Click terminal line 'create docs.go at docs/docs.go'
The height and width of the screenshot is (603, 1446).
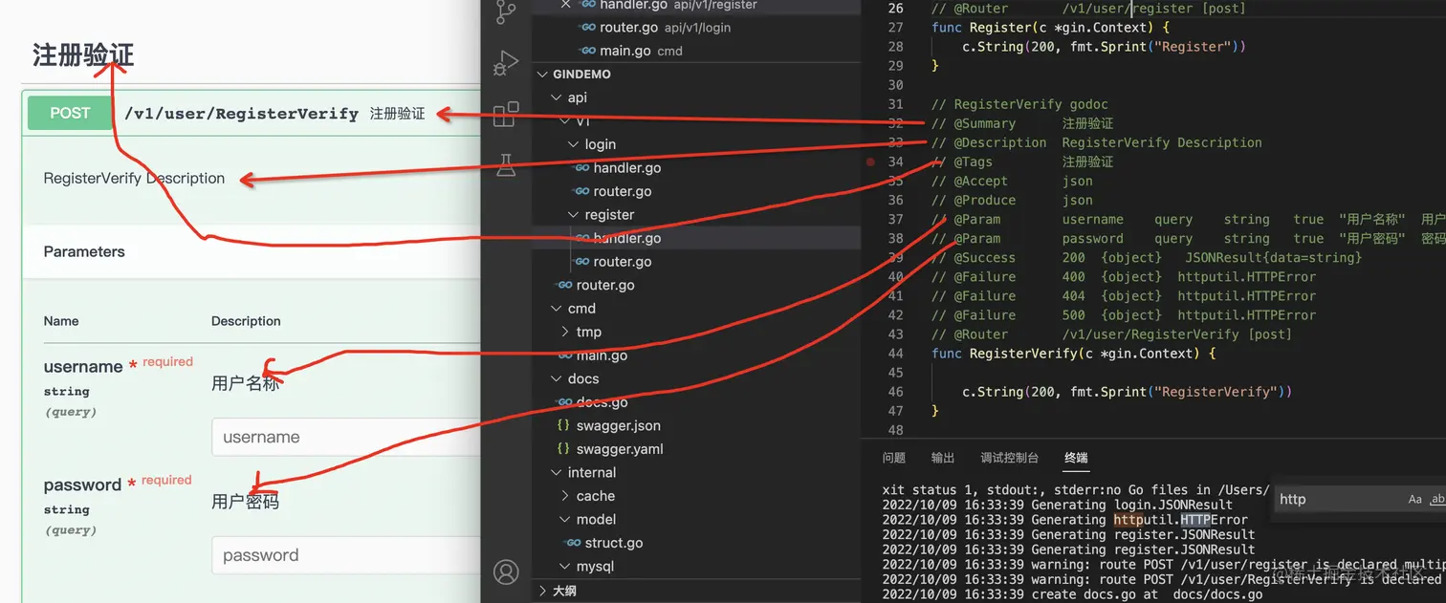tap(1072, 594)
